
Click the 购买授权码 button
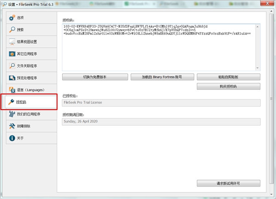point(229,86)
